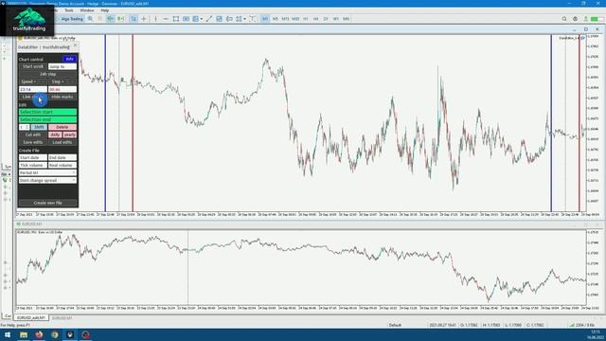Toggle chart shift icon in toolbar
Screen dimensions: 606x341
(120, 19)
